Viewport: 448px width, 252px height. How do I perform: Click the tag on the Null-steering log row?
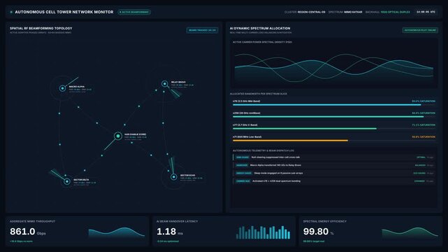click(x=243, y=157)
